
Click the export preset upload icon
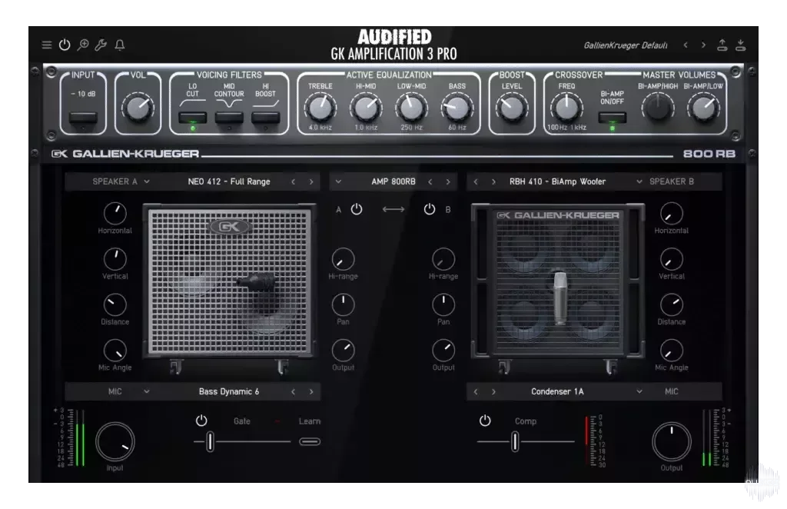[722, 45]
